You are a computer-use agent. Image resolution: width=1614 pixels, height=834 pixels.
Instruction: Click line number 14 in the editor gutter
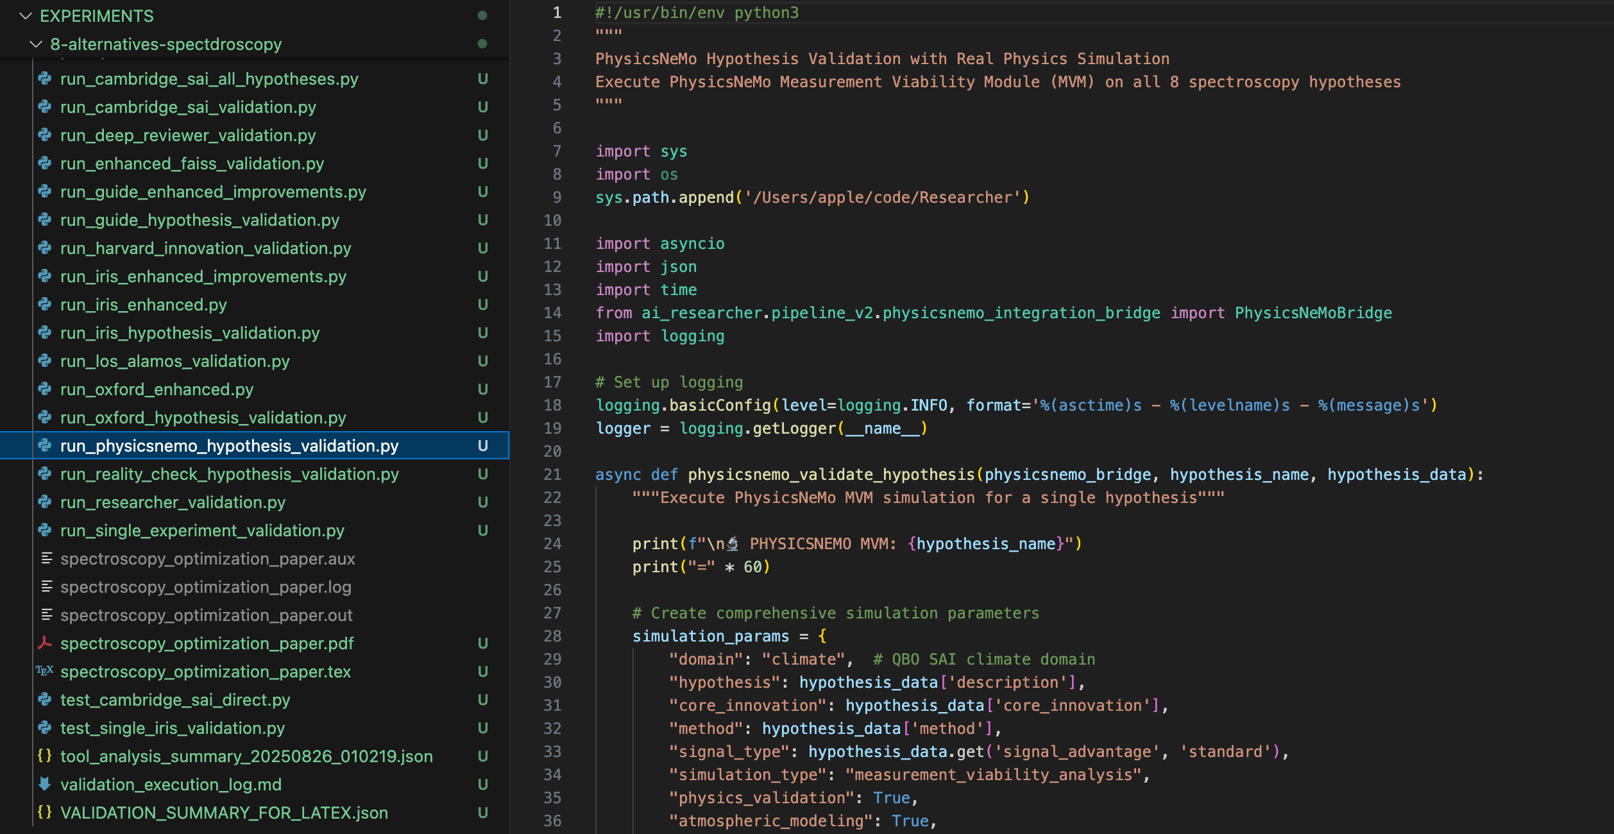[552, 312]
